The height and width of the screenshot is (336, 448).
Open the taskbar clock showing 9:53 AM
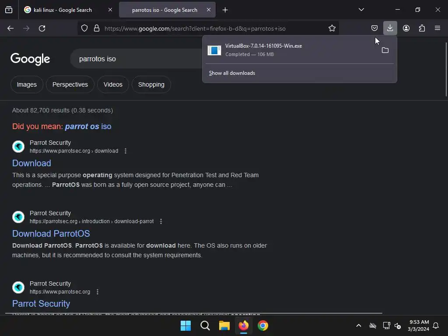(x=419, y=325)
